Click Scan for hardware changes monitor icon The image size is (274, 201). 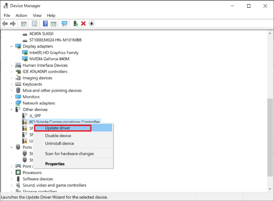pos(64,24)
